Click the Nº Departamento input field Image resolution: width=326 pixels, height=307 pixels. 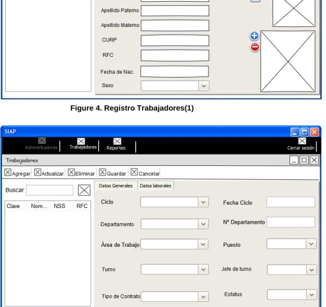tap(291, 222)
